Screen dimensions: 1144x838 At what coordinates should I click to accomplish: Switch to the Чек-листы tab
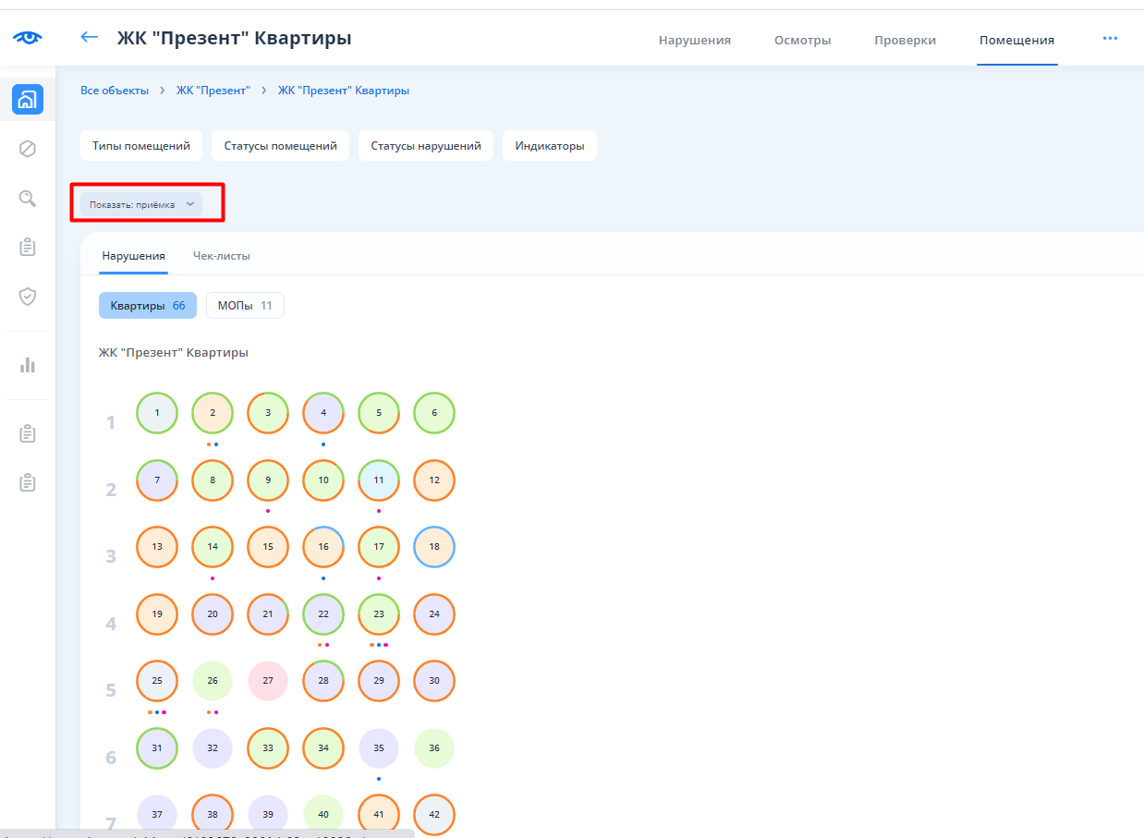[222, 256]
